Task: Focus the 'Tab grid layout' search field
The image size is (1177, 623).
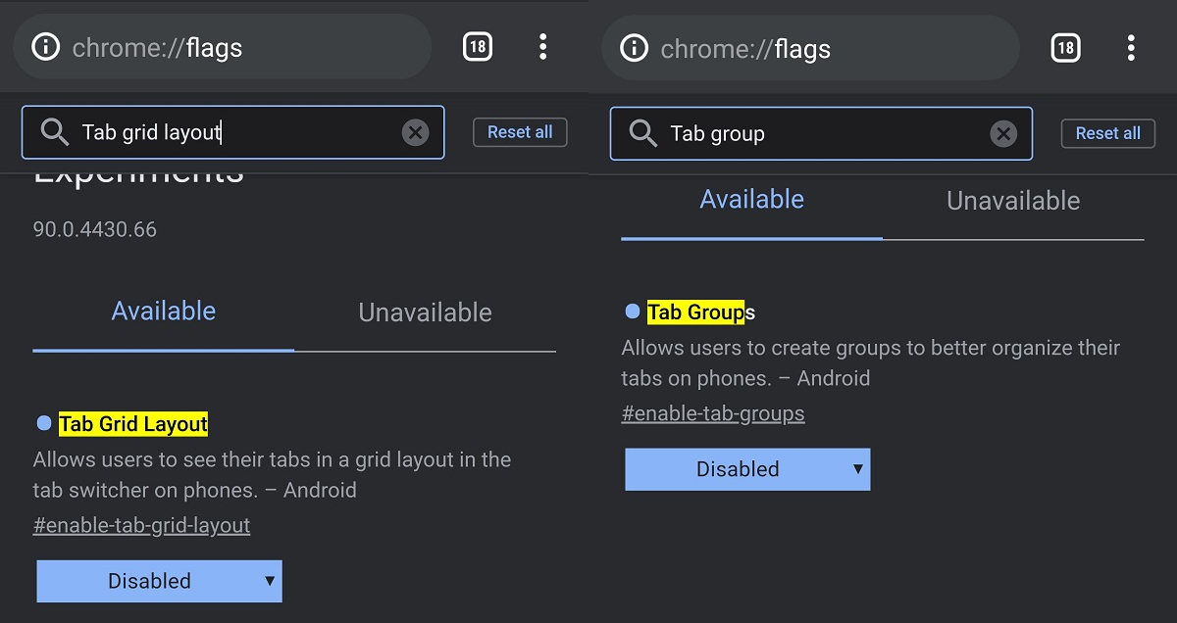Action: click(x=233, y=132)
